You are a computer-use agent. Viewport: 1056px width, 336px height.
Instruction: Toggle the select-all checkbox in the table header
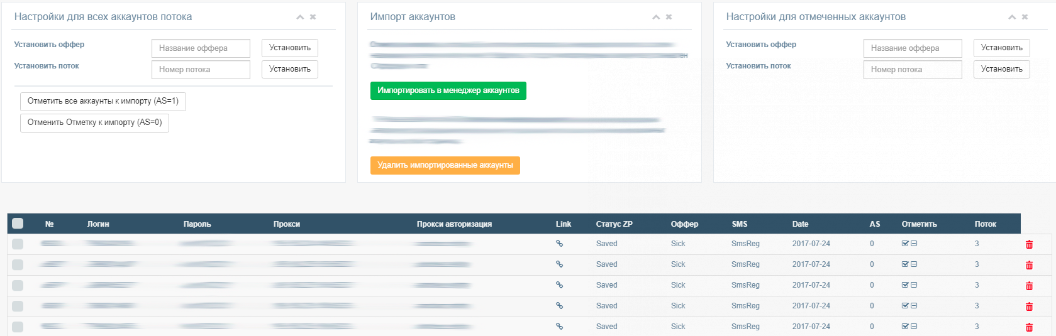pos(18,224)
